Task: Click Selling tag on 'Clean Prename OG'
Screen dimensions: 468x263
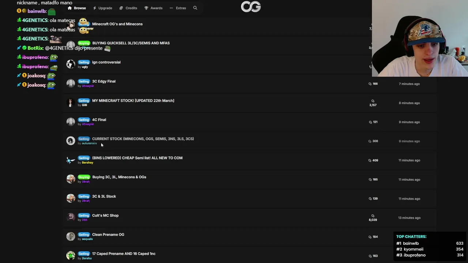Action: coord(84,235)
